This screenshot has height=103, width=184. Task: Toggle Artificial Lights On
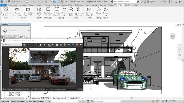pos(57,12)
